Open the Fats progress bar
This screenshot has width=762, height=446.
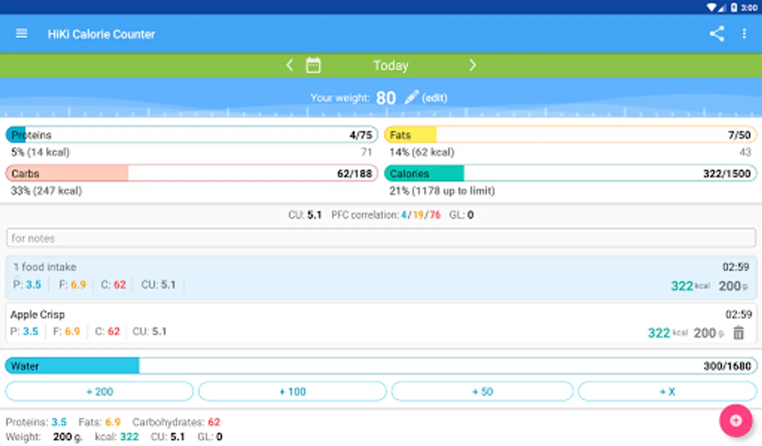571,135
